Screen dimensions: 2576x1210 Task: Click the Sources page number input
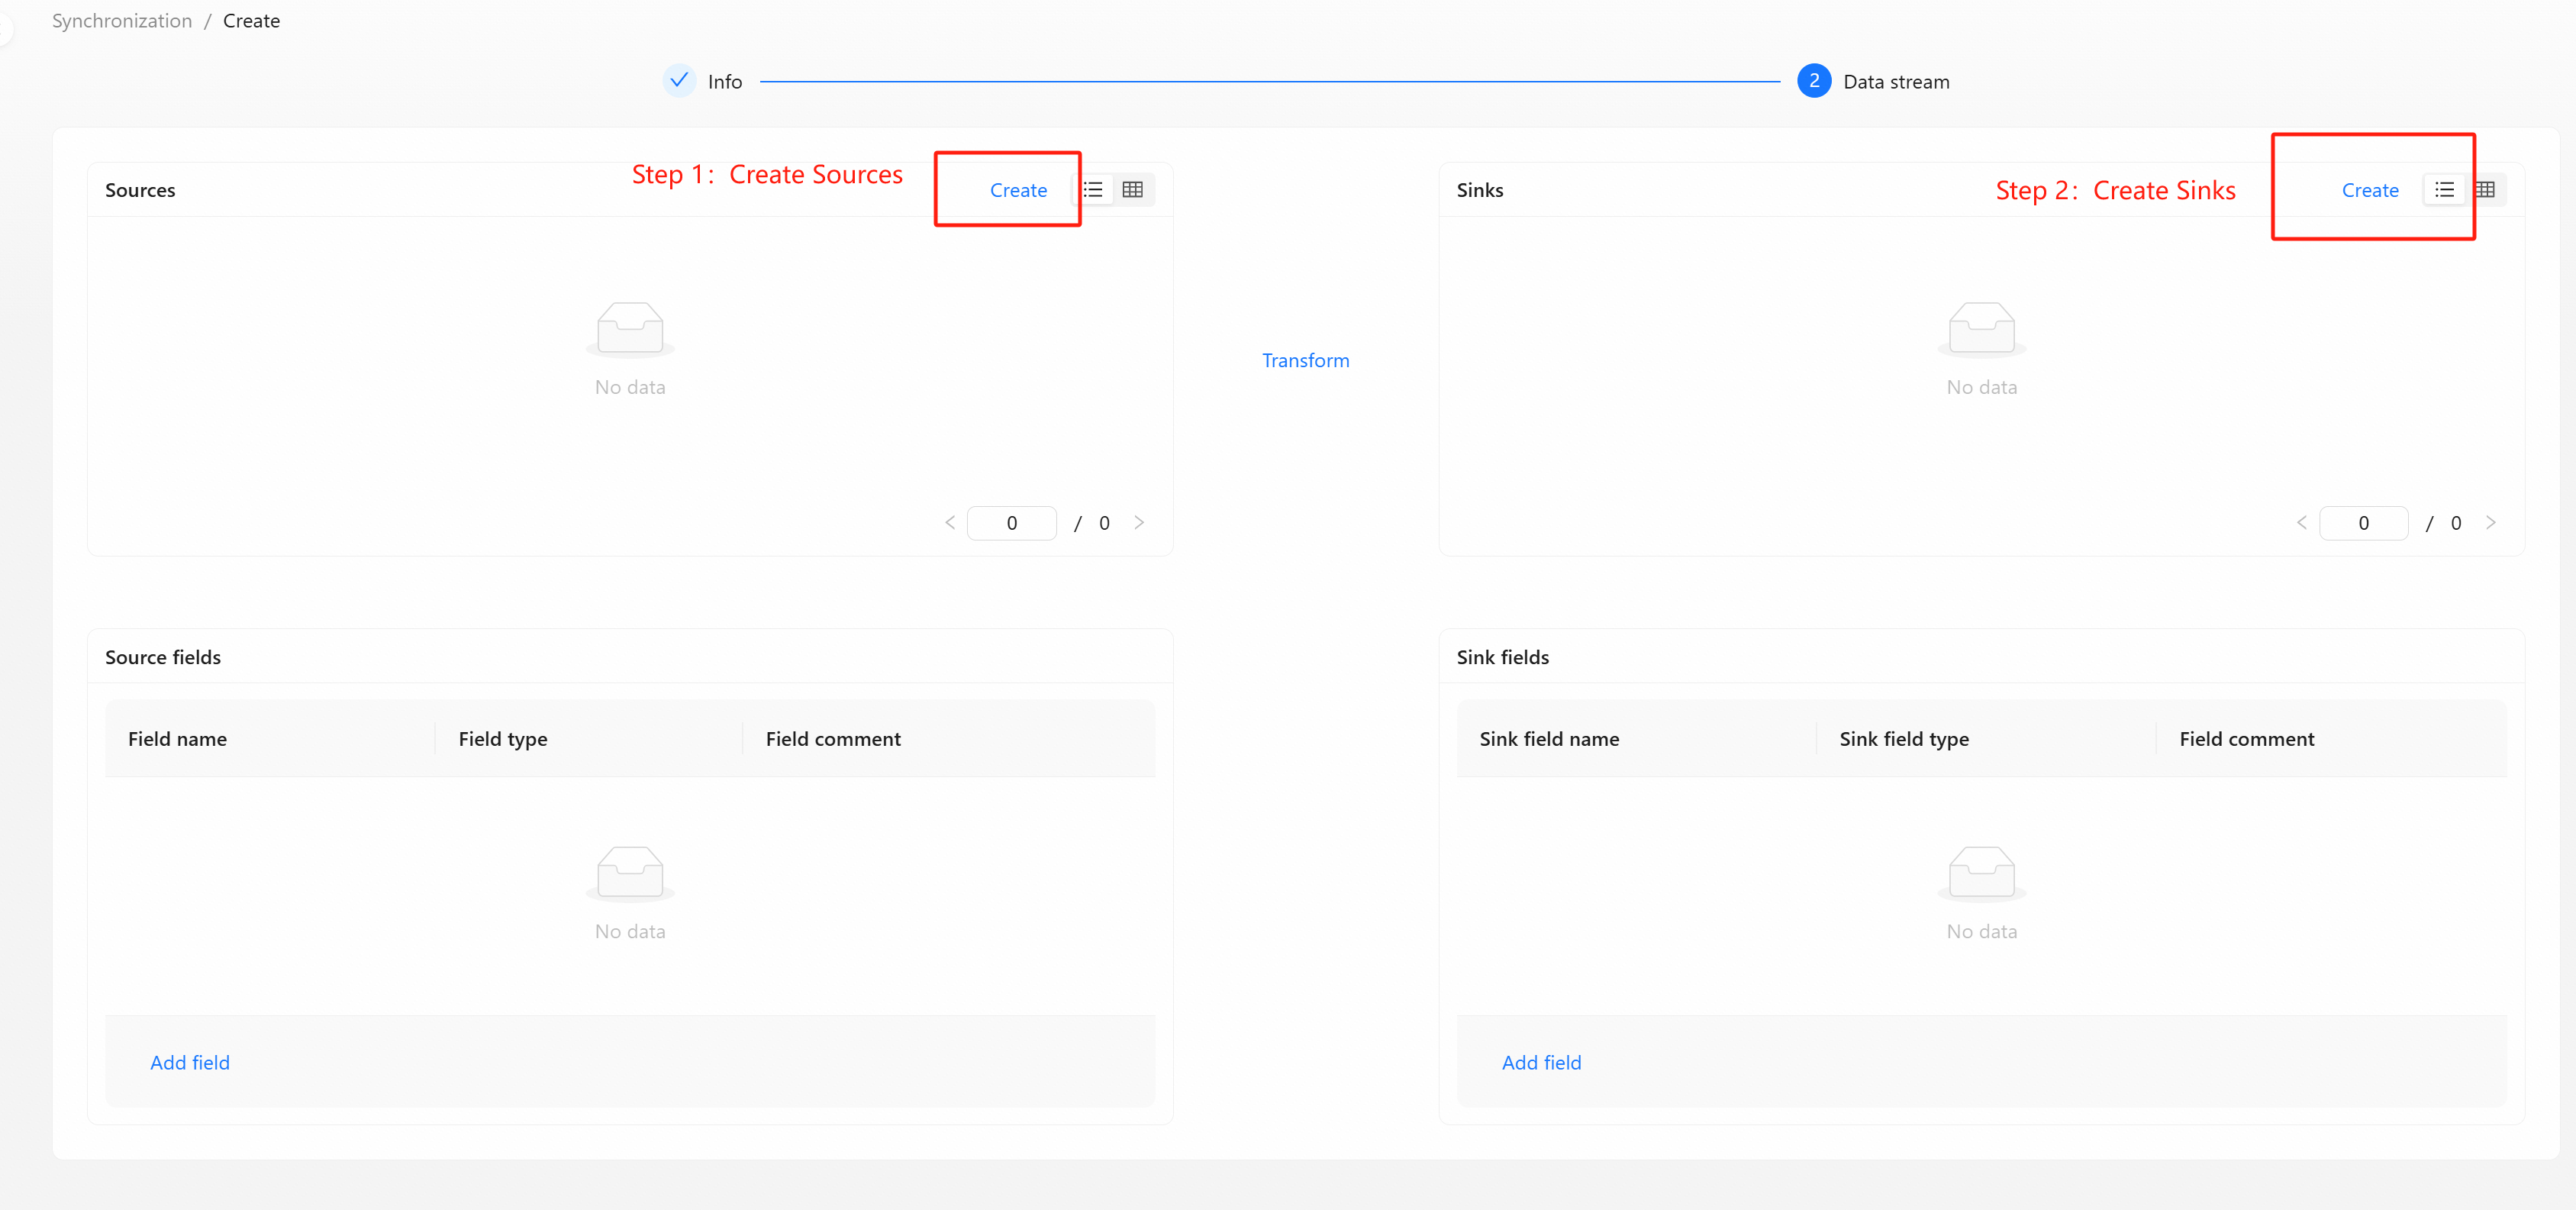pos(1011,523)
